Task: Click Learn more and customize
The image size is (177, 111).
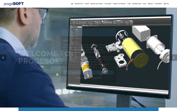Action: pos(88,78)
